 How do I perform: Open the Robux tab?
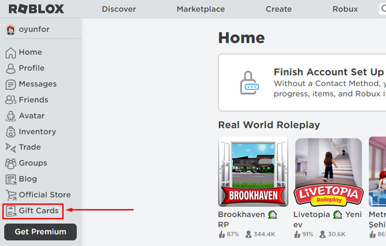(x=345, y=9)
